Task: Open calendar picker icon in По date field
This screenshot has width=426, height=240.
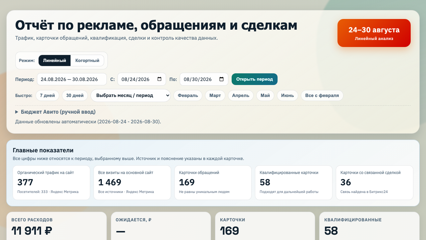Action: pos(222,79)
